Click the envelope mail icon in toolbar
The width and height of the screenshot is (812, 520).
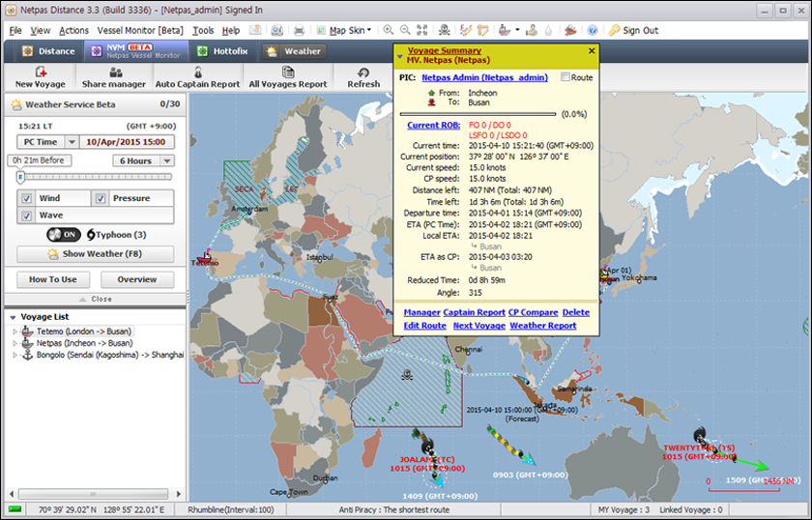255,30
